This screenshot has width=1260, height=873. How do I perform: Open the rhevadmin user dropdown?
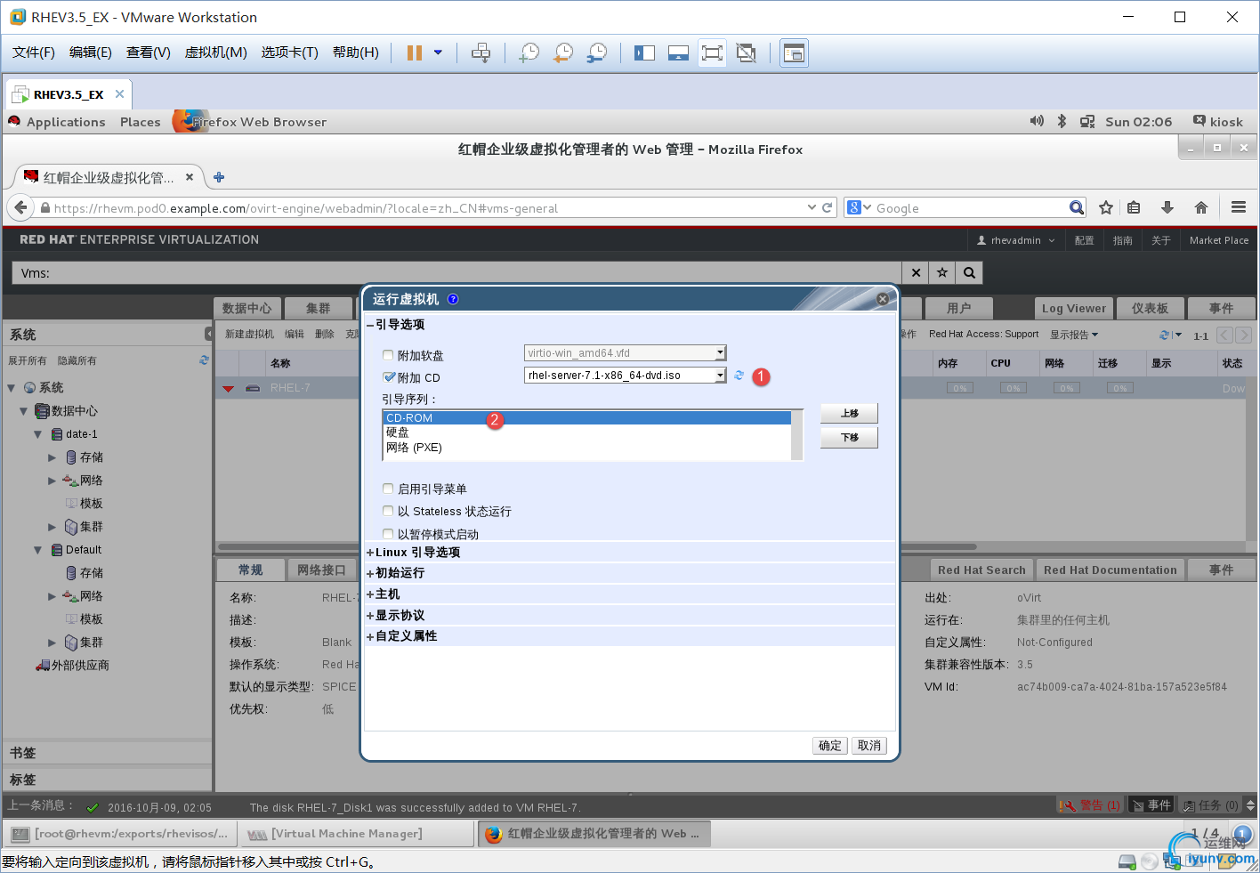[x=1016, y=240]
